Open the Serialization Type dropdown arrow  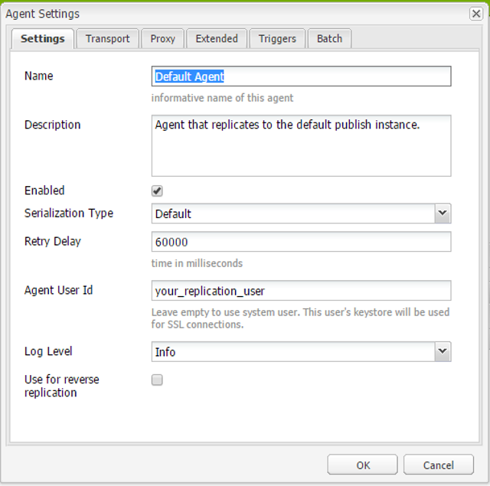pyautogui.click(x=443, y=214)
